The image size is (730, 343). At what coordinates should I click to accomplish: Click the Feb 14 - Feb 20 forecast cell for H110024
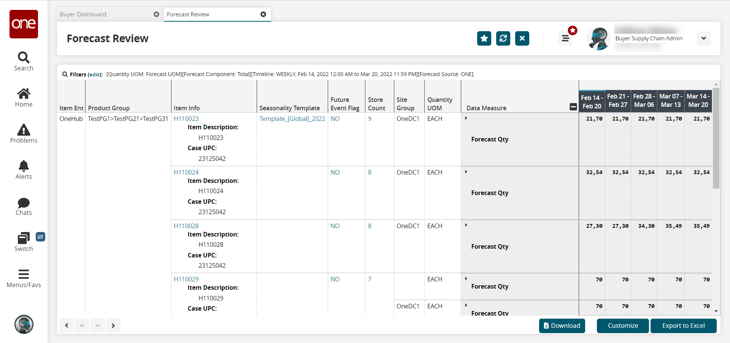click(594, 172)
